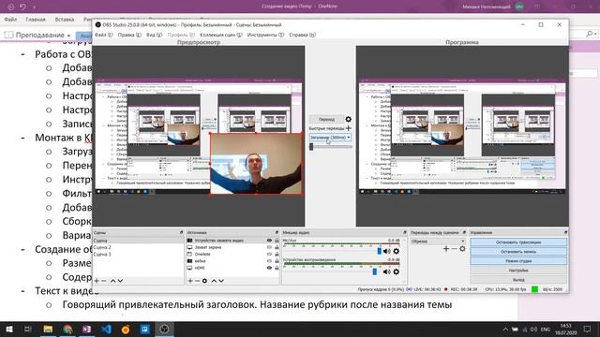Lock the HDMI source
The width and height of the screenshot is (600, 337).
pyautogui.click(x=277, y=268)
